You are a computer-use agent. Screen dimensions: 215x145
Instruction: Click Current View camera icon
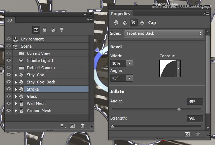click(21, 54)
